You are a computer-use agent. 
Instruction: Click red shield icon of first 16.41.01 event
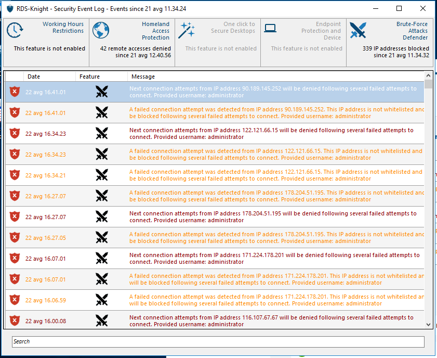coord(15,92)
